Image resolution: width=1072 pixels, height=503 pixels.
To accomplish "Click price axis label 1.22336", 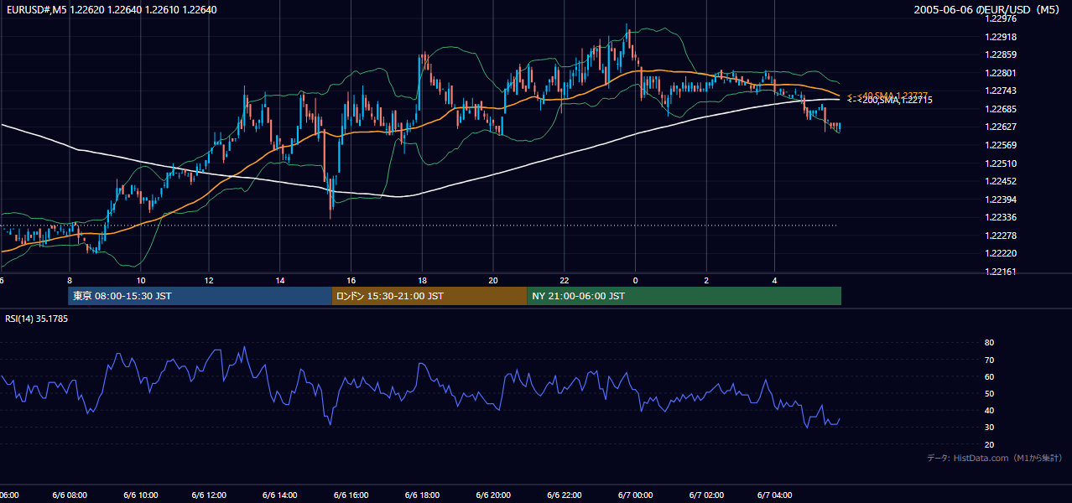I will 1000,217.
